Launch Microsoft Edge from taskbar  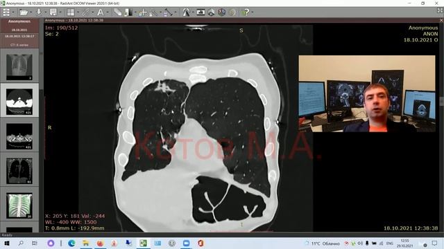click(71, 243)
